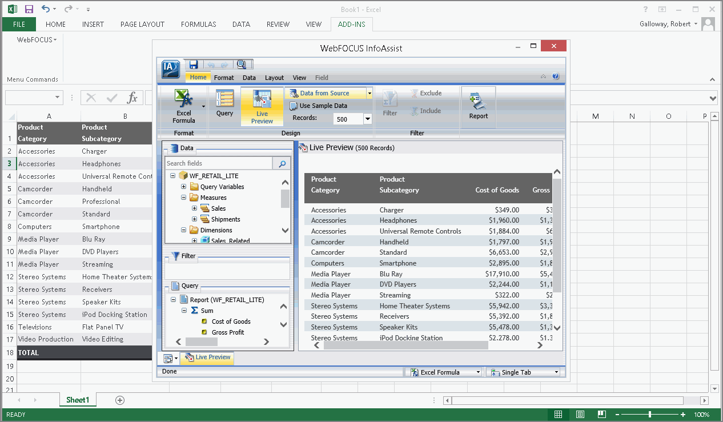Click the InfoAssist redo arrow
This screenshot has width=723, height=422.
click(x=224, y=65)
